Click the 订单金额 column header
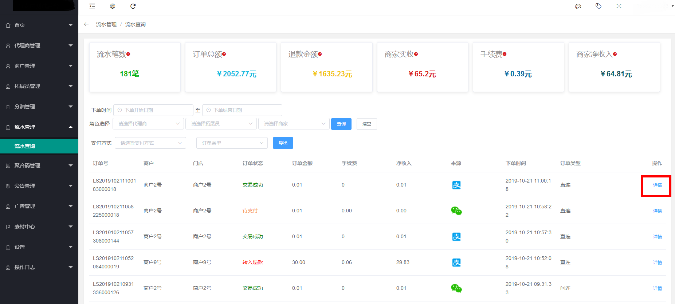675x304 pixels. [x=302, y=163]
